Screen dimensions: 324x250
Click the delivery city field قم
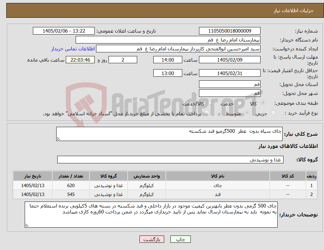[230, 93]
